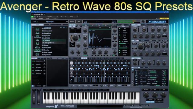Screen dimensions: 193x109
Task: Collapse the preset browser with corner arrow
Action: [x=33, y=27]
